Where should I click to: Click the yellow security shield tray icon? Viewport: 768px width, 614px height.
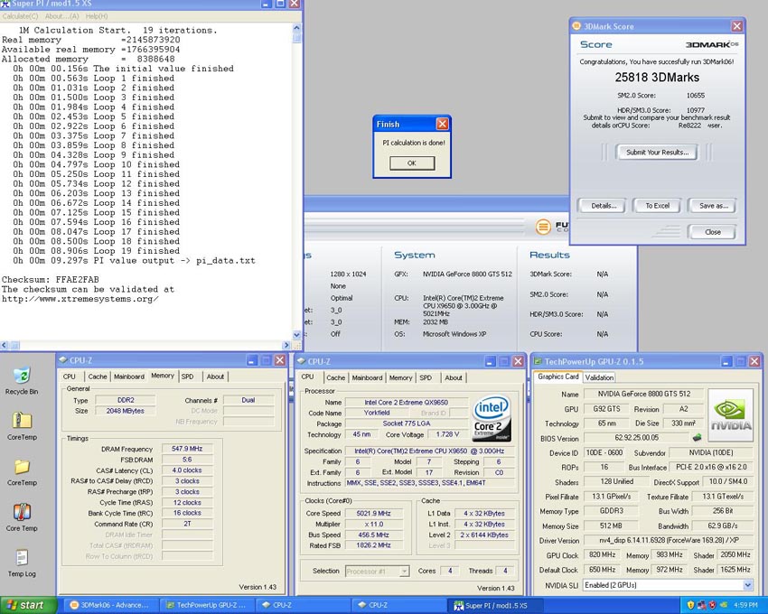coord(690,605)
